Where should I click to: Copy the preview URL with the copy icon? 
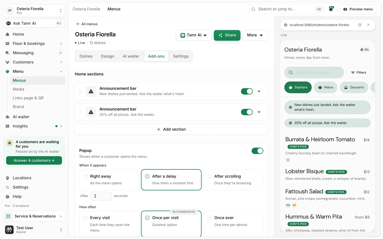360,25
